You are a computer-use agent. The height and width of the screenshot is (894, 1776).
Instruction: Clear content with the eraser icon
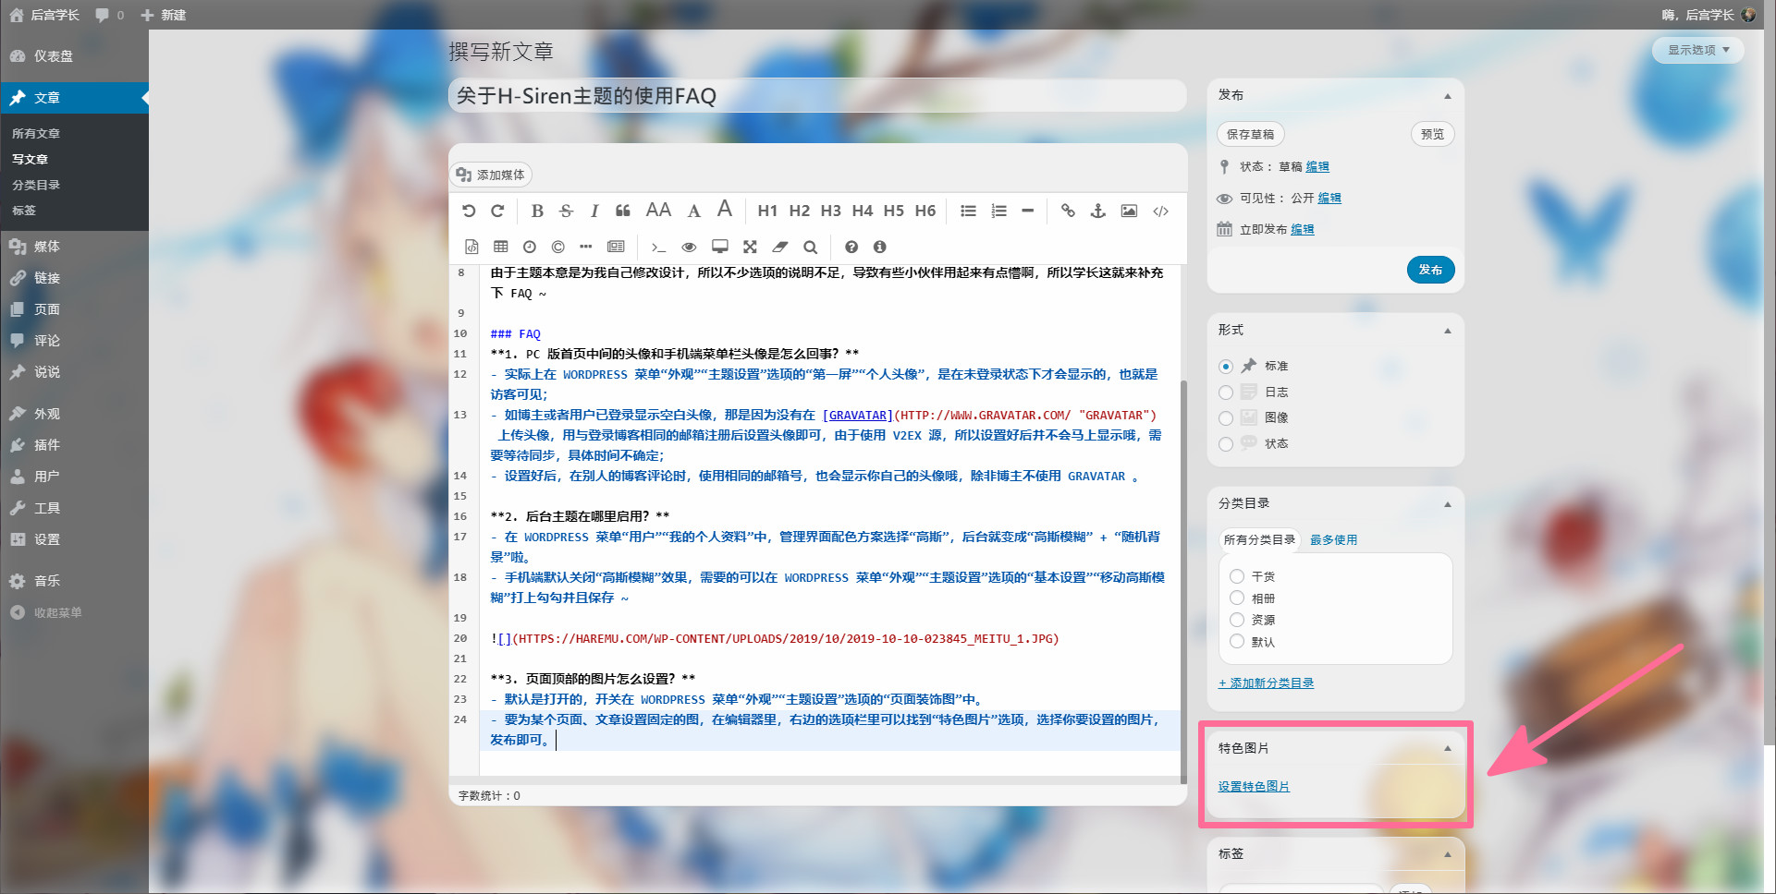[x=780, y=247]
